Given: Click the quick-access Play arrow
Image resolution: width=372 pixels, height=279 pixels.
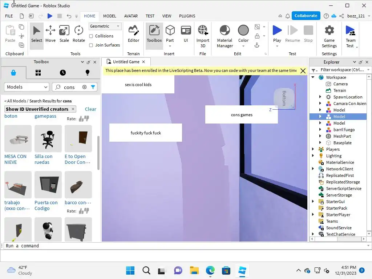Looking at the screenshot, I should tap(50, 16).
